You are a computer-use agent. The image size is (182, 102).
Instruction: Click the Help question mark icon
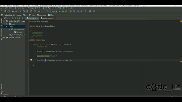pos(86,11)
